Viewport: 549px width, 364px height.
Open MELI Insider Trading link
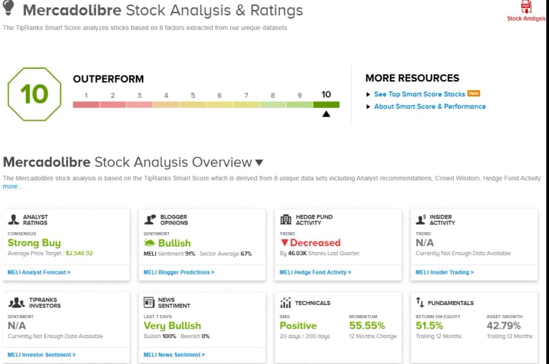[444, 272]
